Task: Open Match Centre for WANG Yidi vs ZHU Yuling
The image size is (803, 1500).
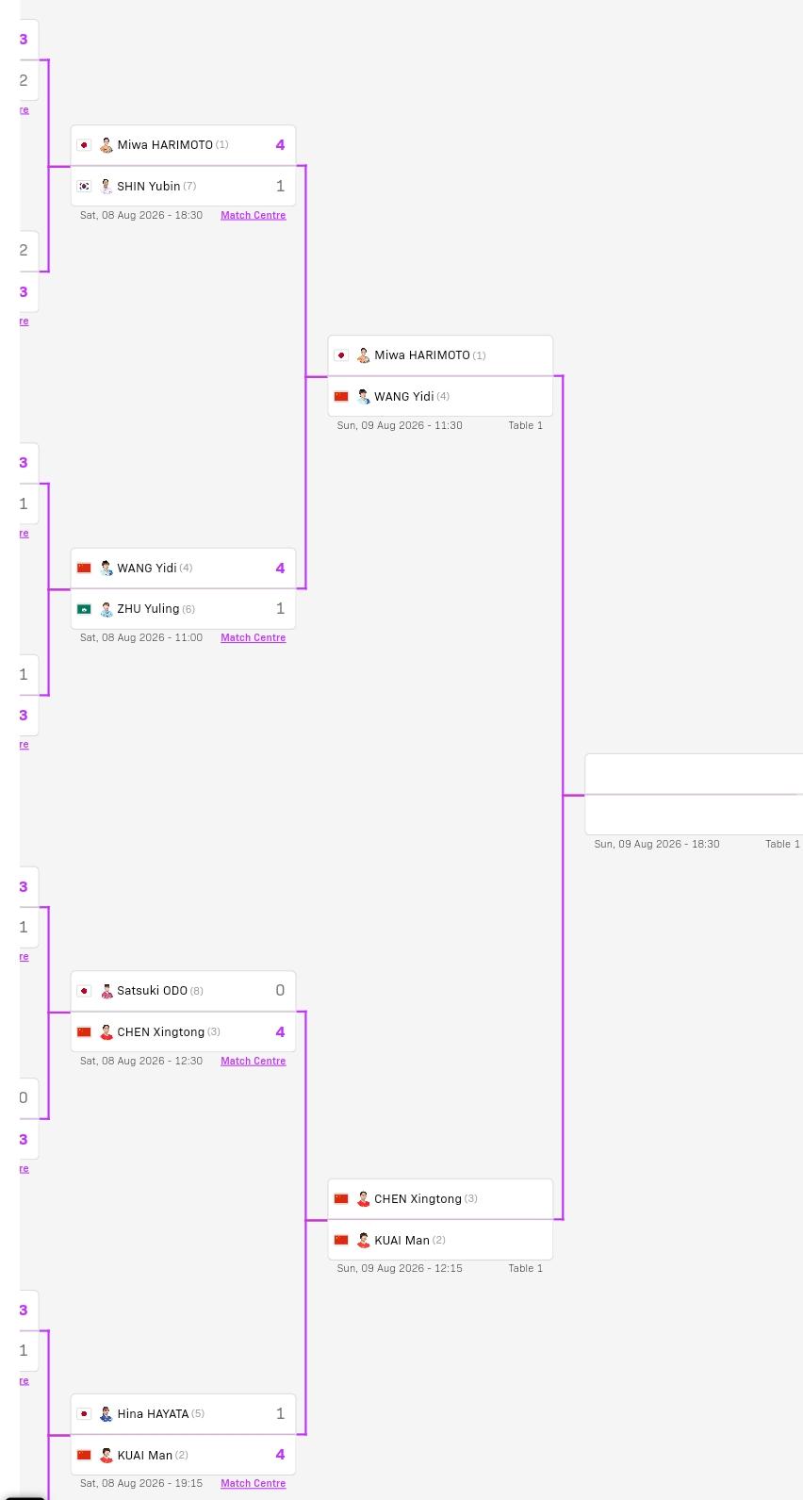Action: click(x=253, y=637)
